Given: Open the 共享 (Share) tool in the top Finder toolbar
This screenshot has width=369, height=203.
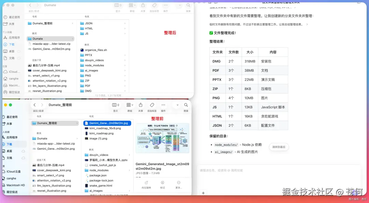Looking at the screenshot, I should click(143, 5).
